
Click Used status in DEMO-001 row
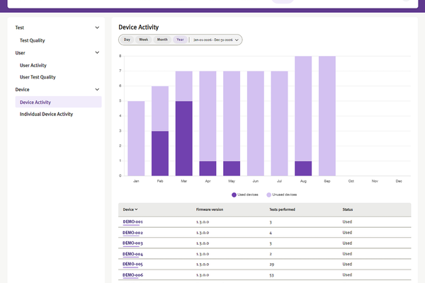(x=347, y=221)
